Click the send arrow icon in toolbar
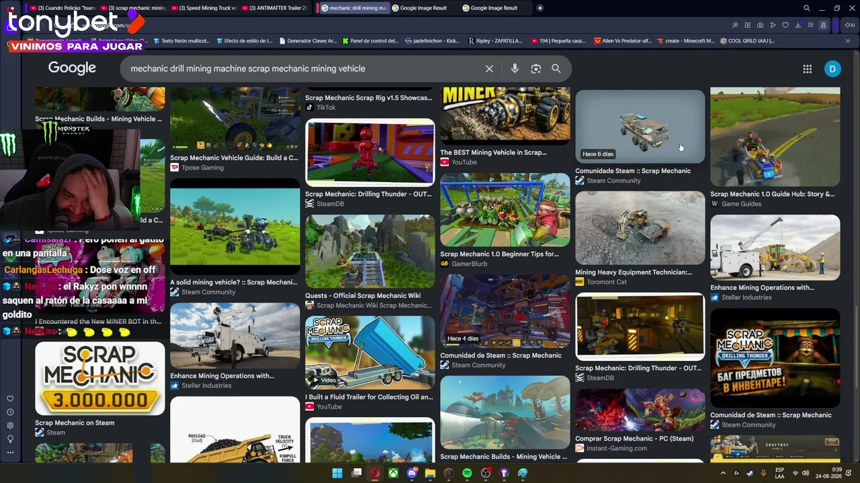 773,25
